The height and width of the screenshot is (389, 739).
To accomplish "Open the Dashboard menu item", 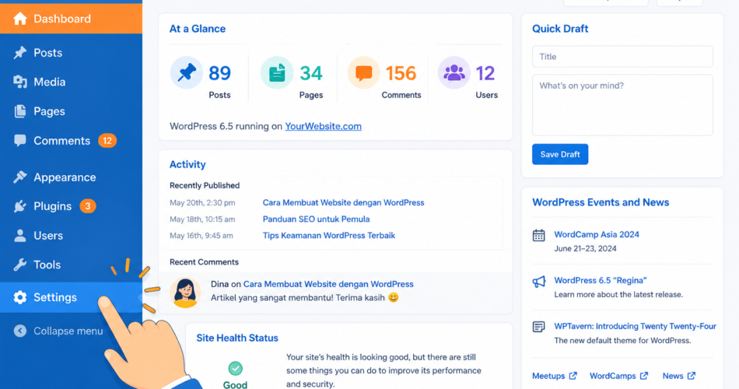I will 71,19.
